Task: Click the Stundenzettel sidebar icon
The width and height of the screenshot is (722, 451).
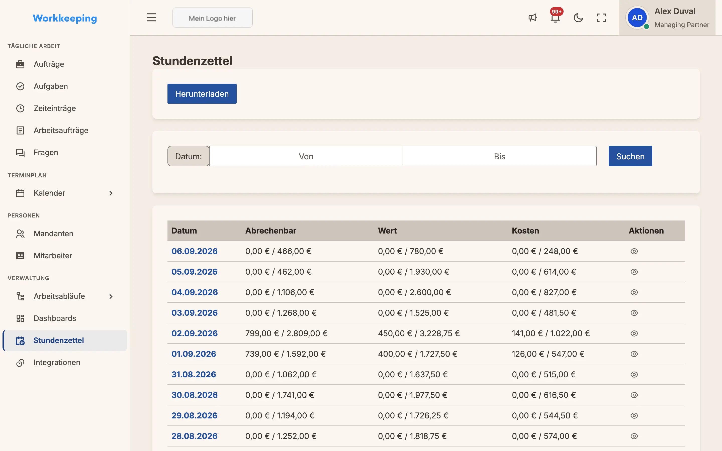Action: pos(20,340)
